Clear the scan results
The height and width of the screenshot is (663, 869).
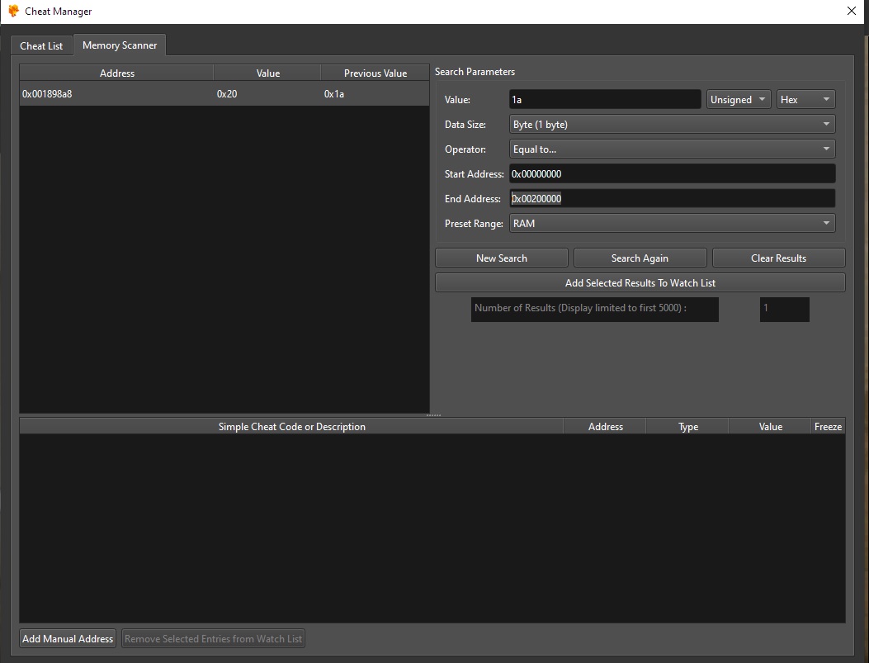pos(778,258)
